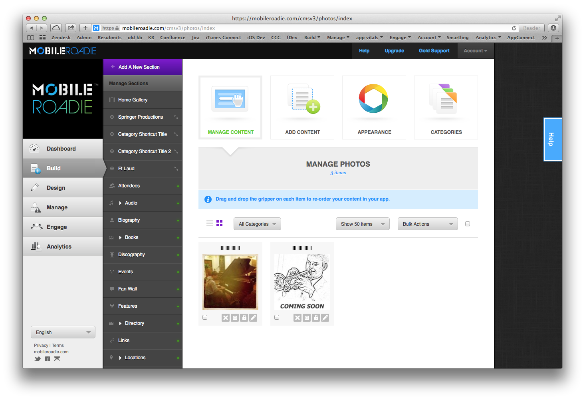This screenshot has height=400, width=585.
Task: Open the Bulk Actions dropdown
Action: pos(427,224)
